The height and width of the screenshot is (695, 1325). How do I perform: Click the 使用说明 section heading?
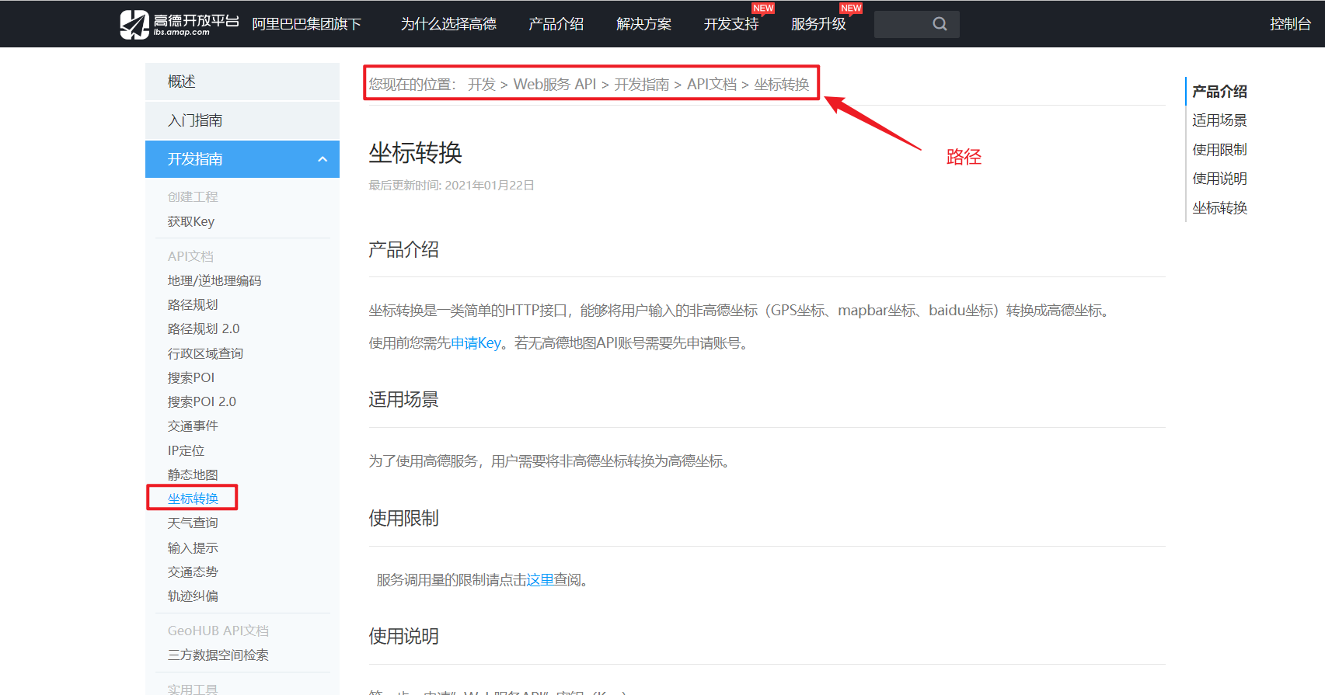pyautogui.click(x=403, y=636)
